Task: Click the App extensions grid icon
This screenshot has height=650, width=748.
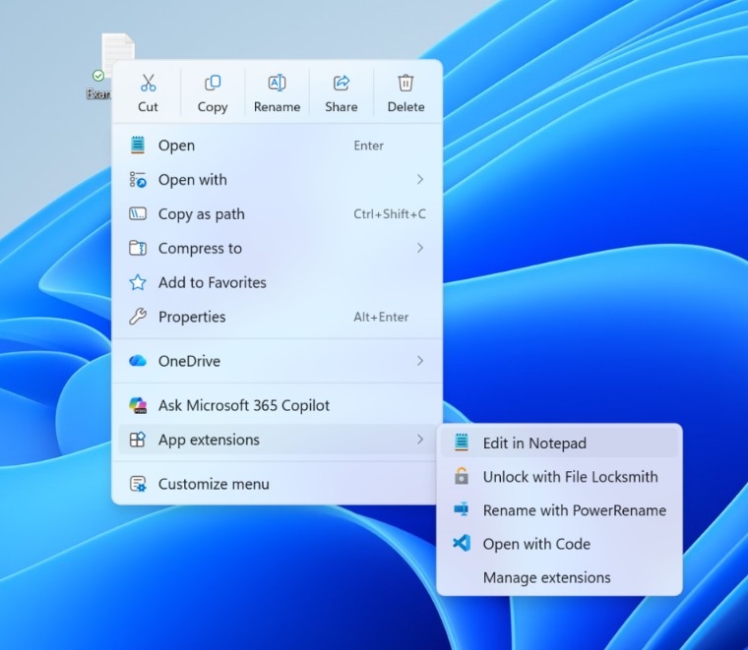Action: tap(138, 440)
